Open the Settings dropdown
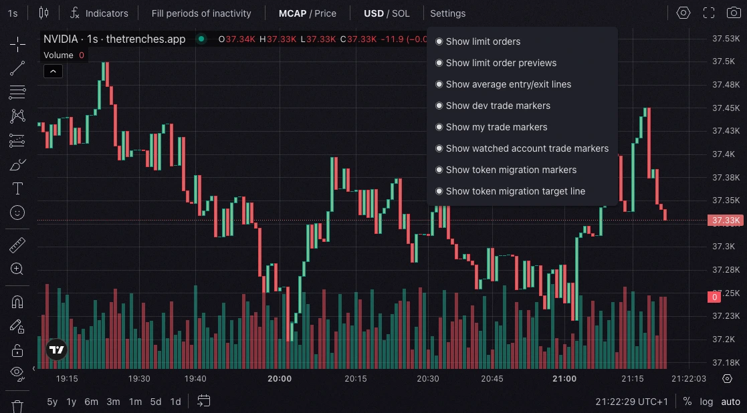The image size is (747, 413). [x=447, y=13]
